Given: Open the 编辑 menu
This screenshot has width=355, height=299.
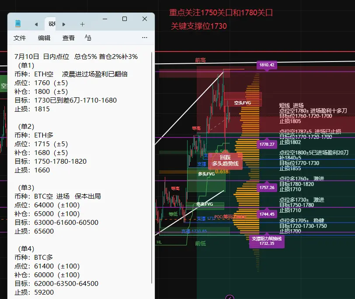Looking at the screenshot, I should pyautogui.click(x=44, y=38).
